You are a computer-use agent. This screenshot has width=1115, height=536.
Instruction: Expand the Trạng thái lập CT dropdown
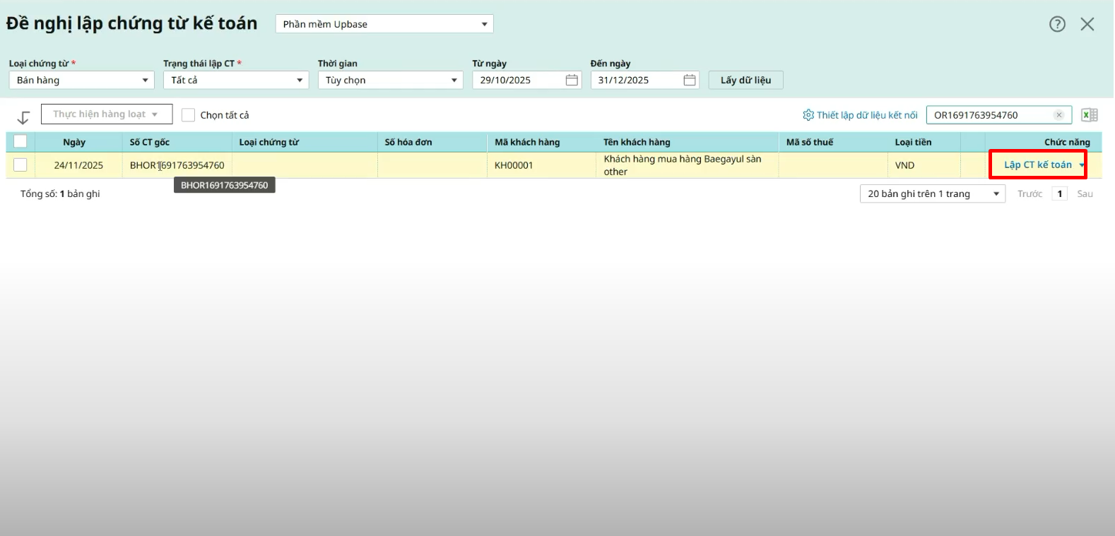(x=235, y=81)
